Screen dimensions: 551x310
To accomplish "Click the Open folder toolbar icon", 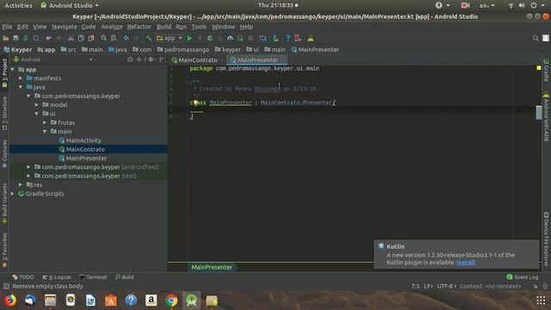I will tap(6, 38).
